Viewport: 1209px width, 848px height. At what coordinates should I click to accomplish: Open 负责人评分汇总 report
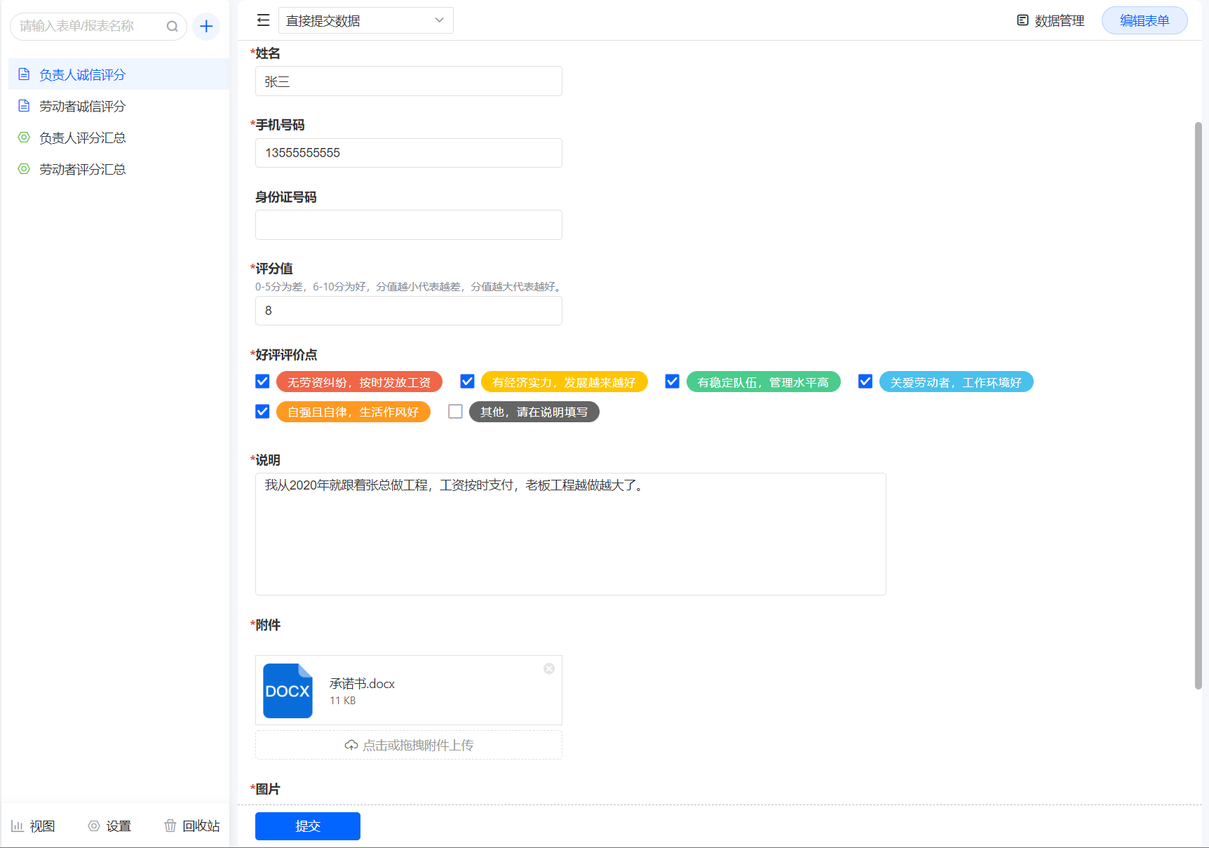click(x=82, y=137)
